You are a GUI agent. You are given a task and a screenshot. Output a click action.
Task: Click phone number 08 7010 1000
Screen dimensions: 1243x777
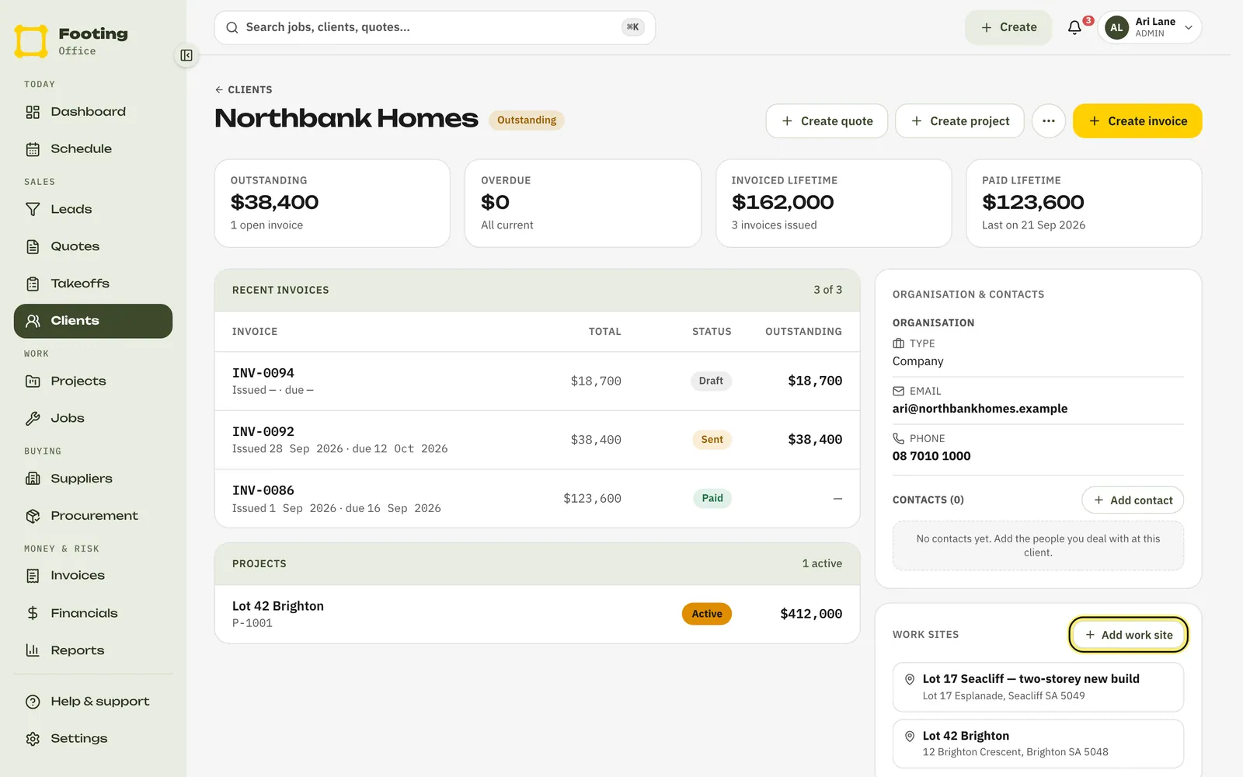[931, 456]
